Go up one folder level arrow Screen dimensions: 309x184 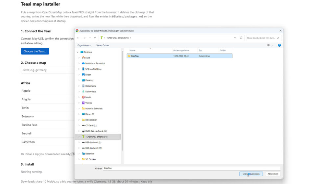(95, 38)
